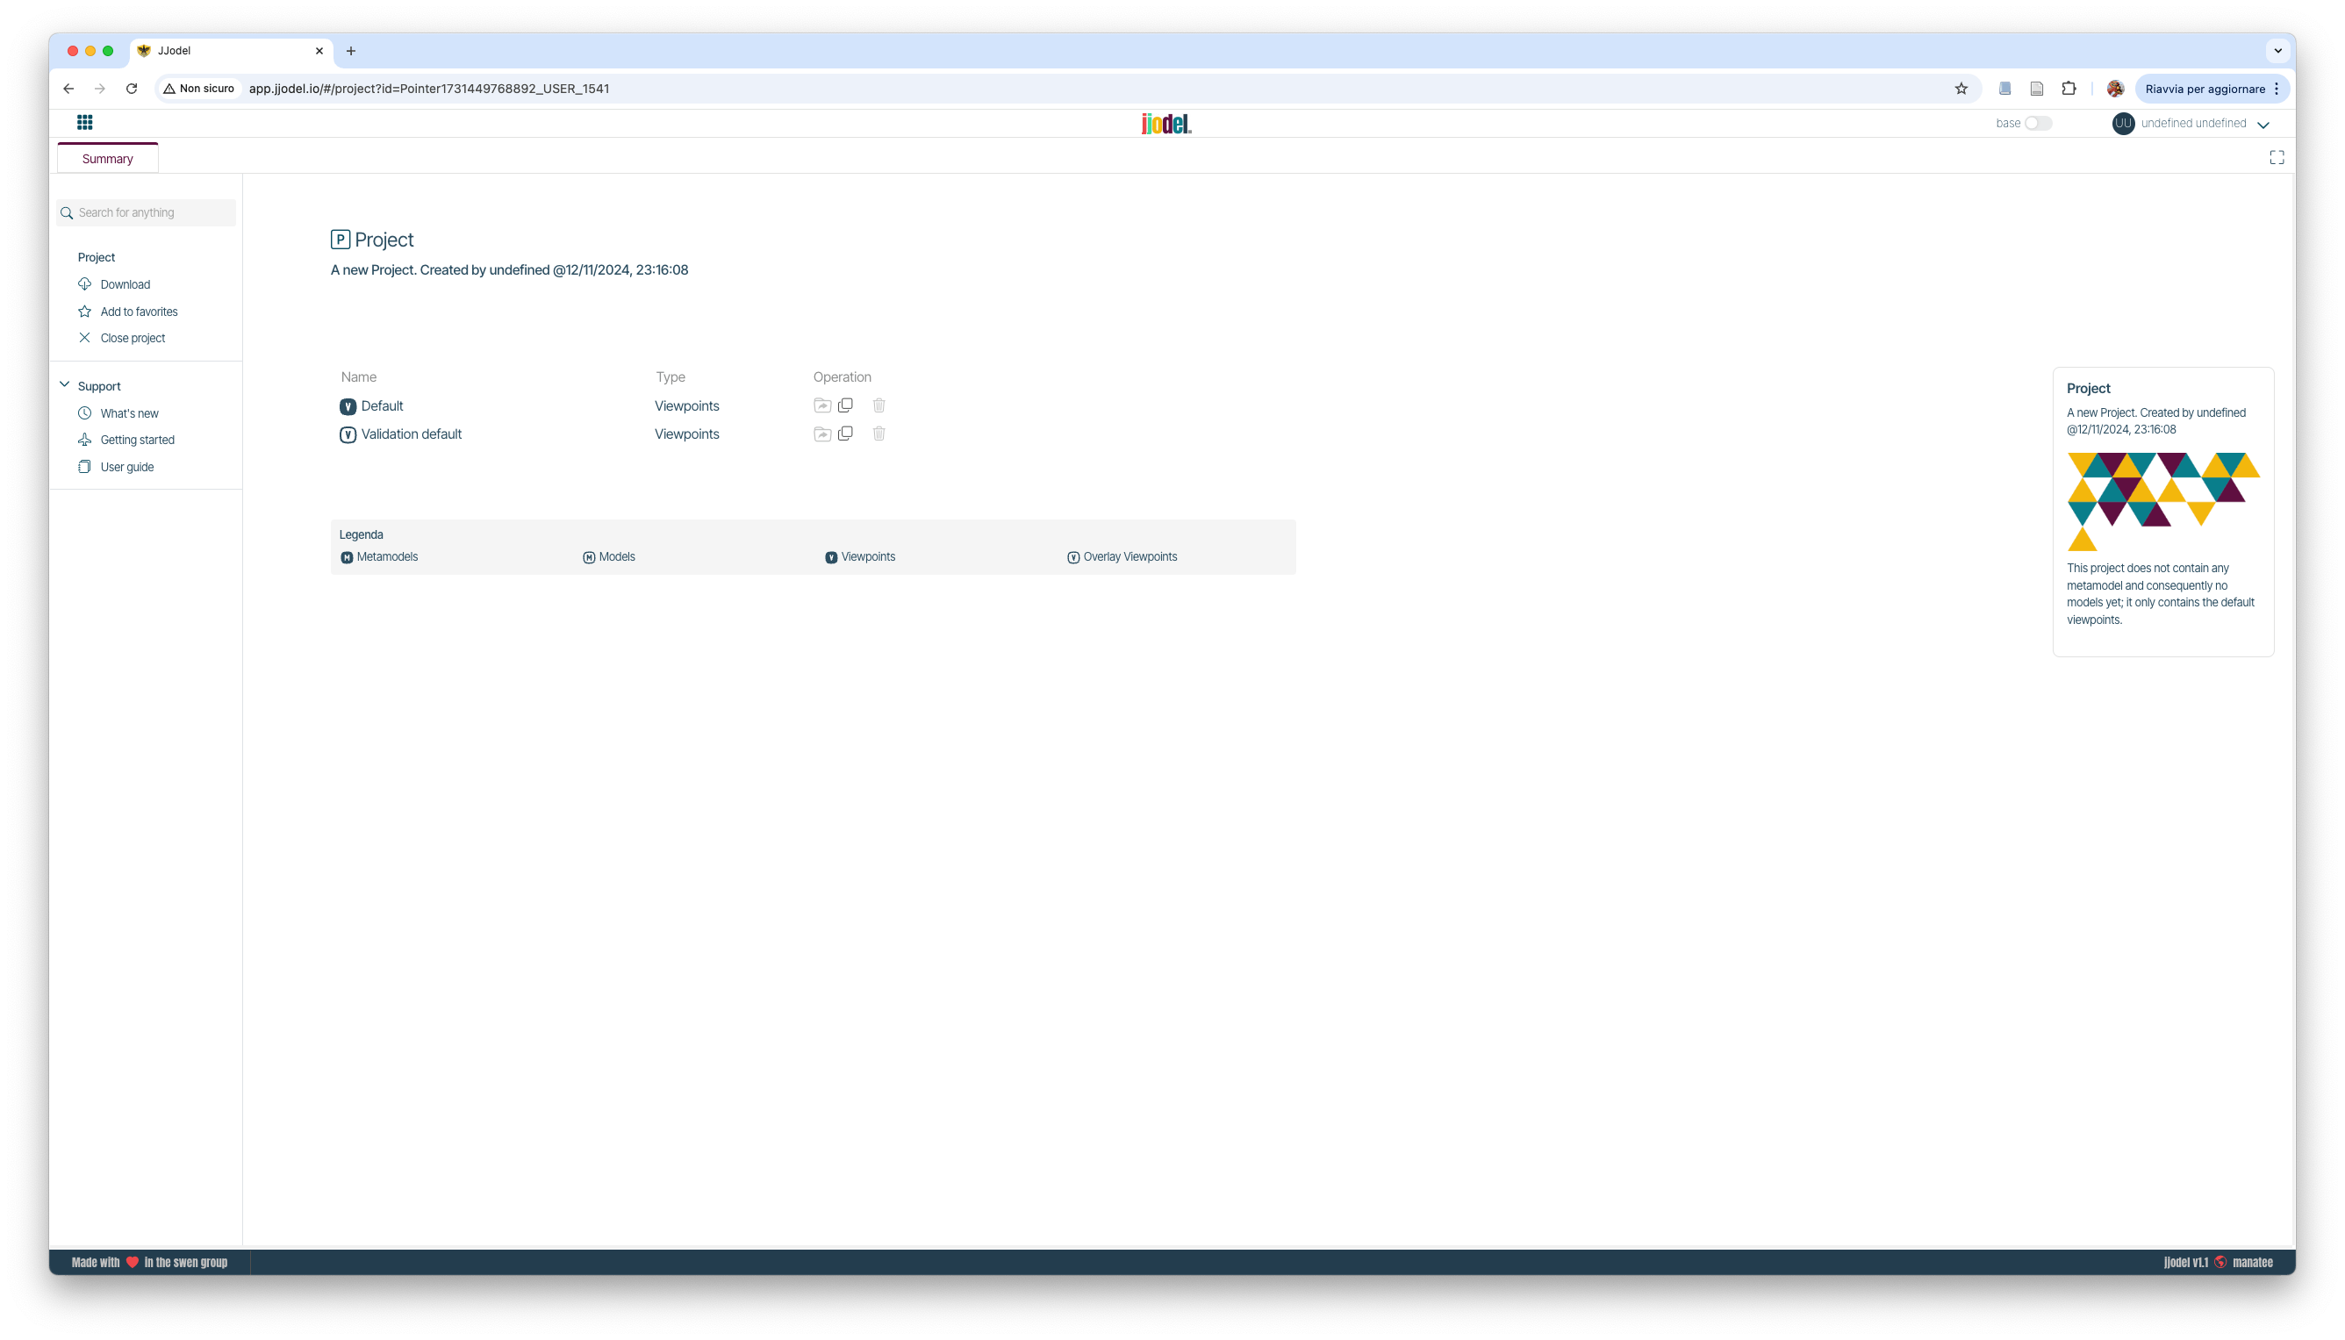The width and height of the screenshot is (2345, 1340).
Task: Delete the Default viewpoint
Action: pos(878,406)
